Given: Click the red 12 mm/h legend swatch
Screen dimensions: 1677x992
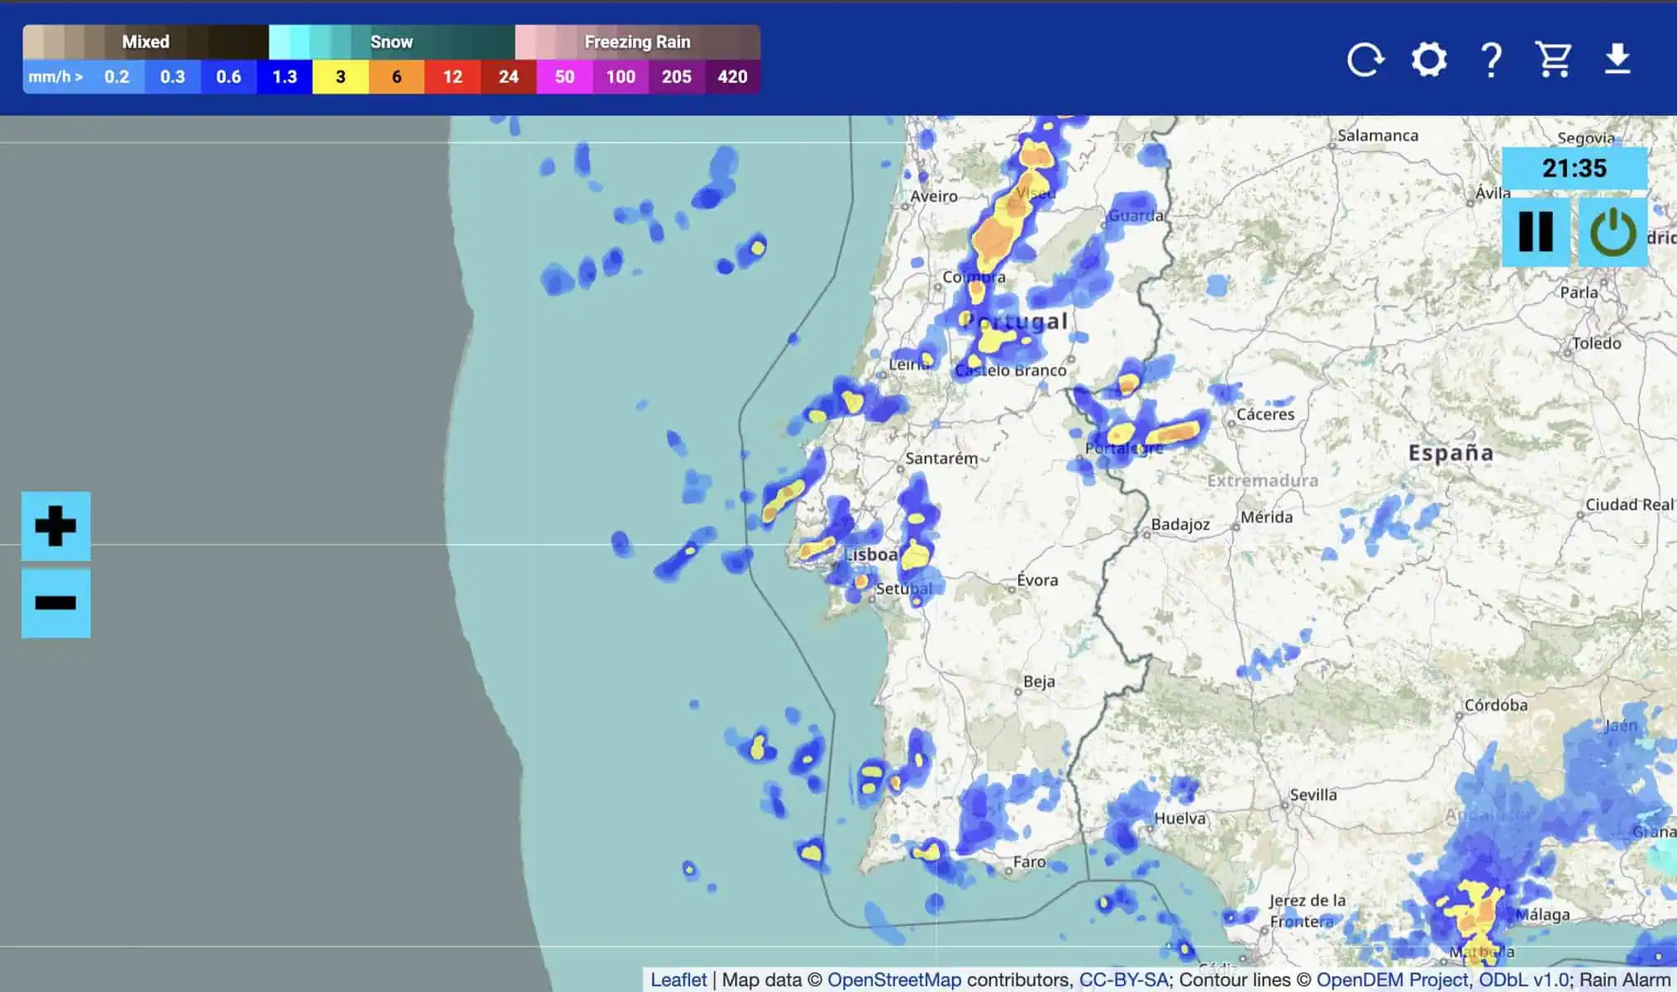Looking at the screenshot, I should (452, 77).
